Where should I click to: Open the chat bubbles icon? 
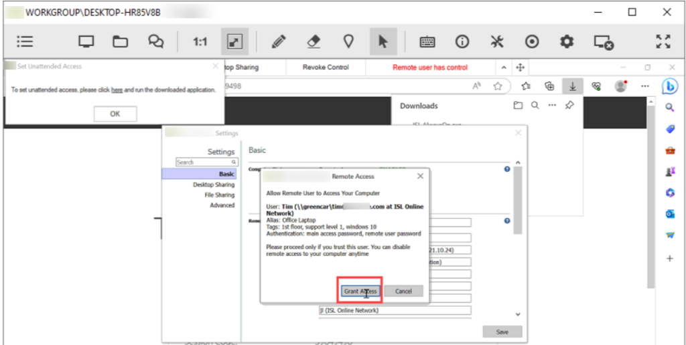(x=156, y=42)
